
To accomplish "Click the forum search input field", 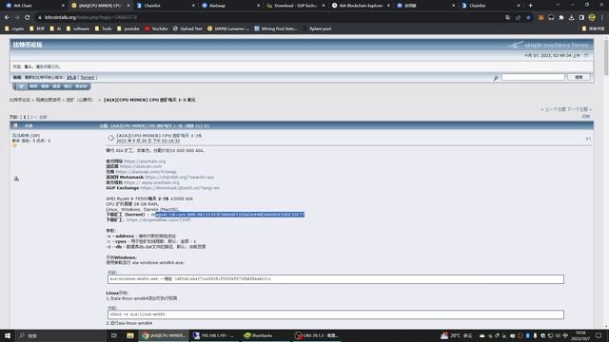I will [533, 77].
